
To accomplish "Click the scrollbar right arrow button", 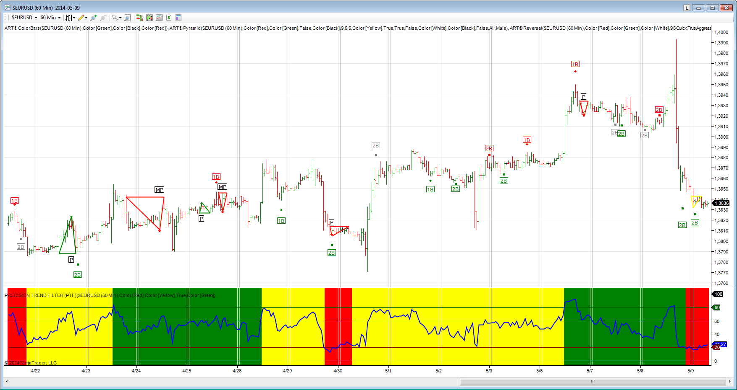I will click(x=730, y=381).
